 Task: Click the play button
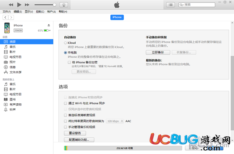(x=19, y=5)
